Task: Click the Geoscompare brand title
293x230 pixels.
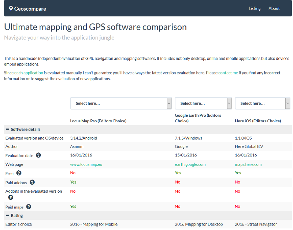Action: (30, 9)
